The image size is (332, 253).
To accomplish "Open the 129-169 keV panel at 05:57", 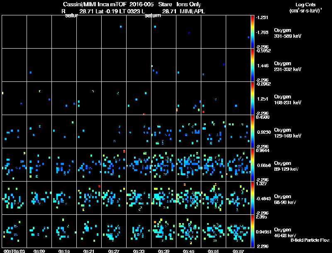I will 238,131.
